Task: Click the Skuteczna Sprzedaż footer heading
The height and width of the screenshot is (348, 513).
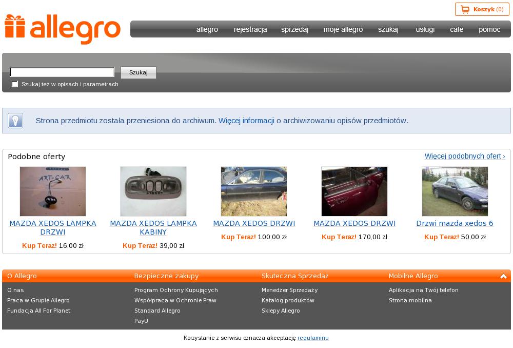Action: (x=295, y=276)
